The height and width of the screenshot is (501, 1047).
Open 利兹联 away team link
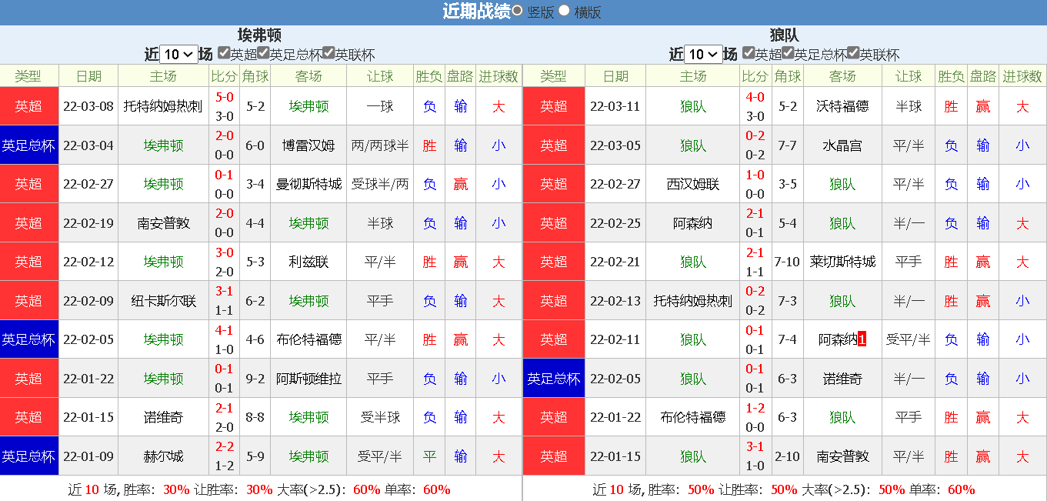(308, 262)
